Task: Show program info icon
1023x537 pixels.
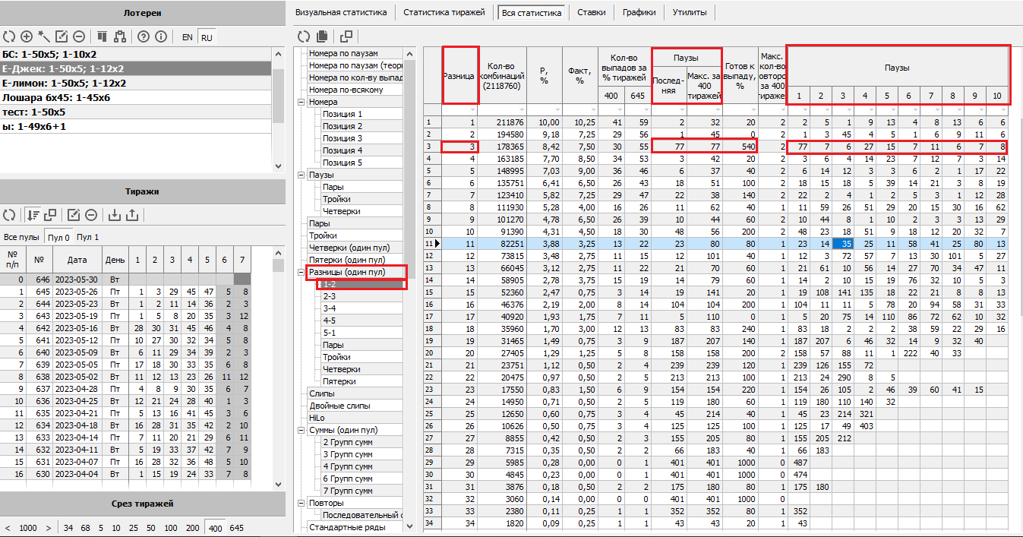Action: point(160,36)
